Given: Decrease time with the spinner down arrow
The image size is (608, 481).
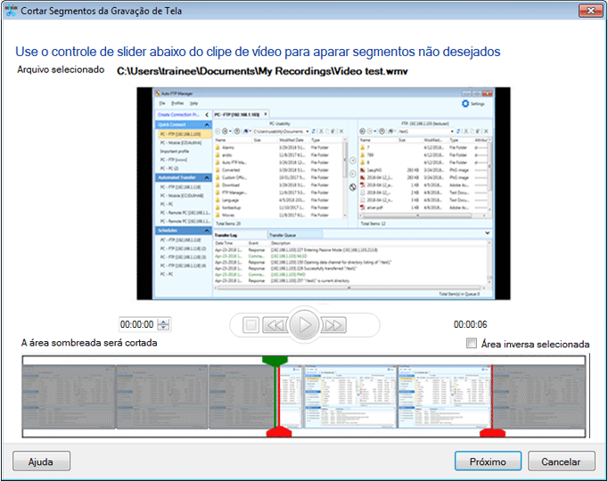Looking at the screenshot, I should coord(163,329).
